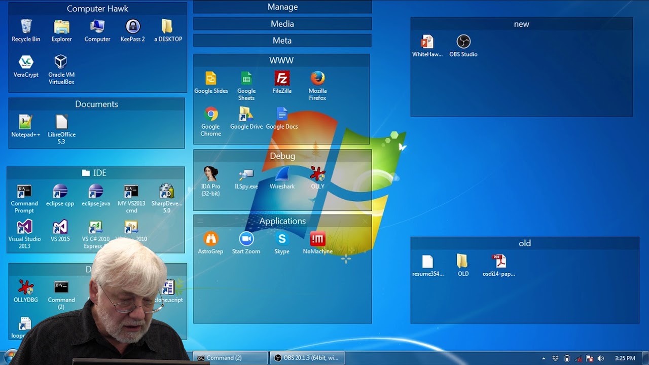Select the Computer desktop icon
649x365 pixels.
click(x=97, y=30)
